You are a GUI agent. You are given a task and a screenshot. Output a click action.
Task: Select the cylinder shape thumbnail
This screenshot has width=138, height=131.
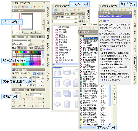(57, 72)
